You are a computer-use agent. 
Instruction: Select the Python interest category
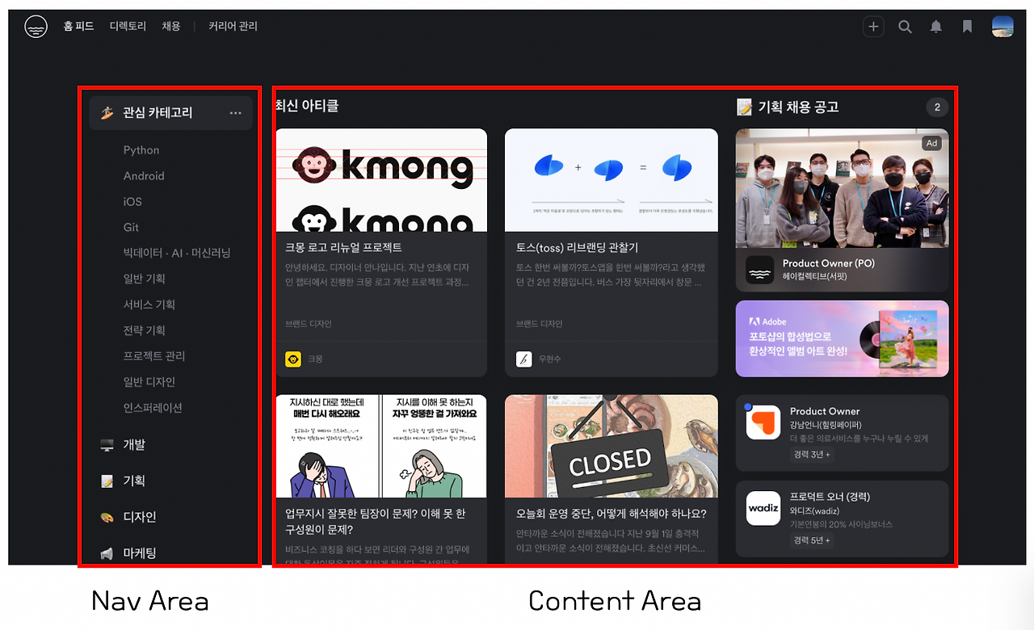tap(141, 149)
